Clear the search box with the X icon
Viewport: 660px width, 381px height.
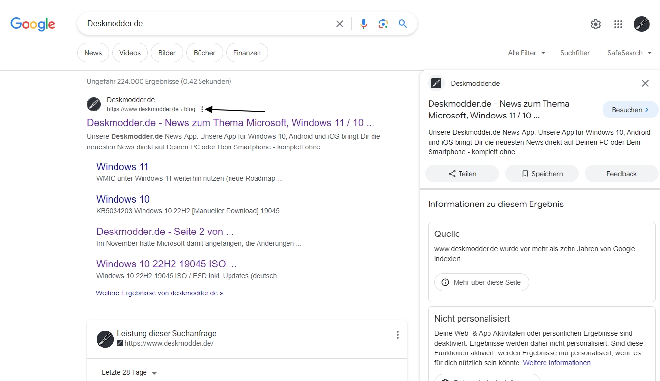coord(340,24)
